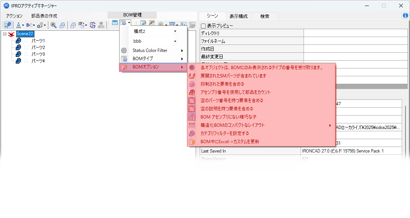The height and width of the screenshot is (218, 410).
Task: Switch to the 表示構成 tab
Action: click(x=239, y=16)
